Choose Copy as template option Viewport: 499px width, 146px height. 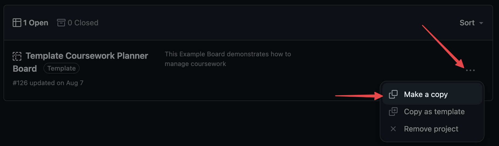coord(434,112)
